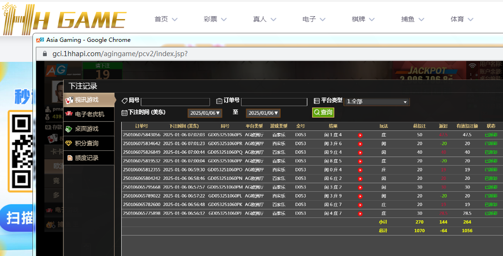The image size is (503, 256).
Task: Open the end date picker dropdown
Action: [x=263, y=113]
